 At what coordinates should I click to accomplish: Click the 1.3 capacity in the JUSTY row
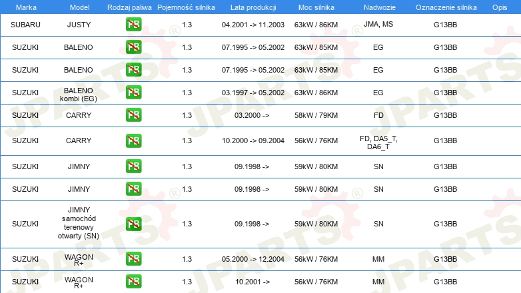pyautogui.click(x=187, y=25)
